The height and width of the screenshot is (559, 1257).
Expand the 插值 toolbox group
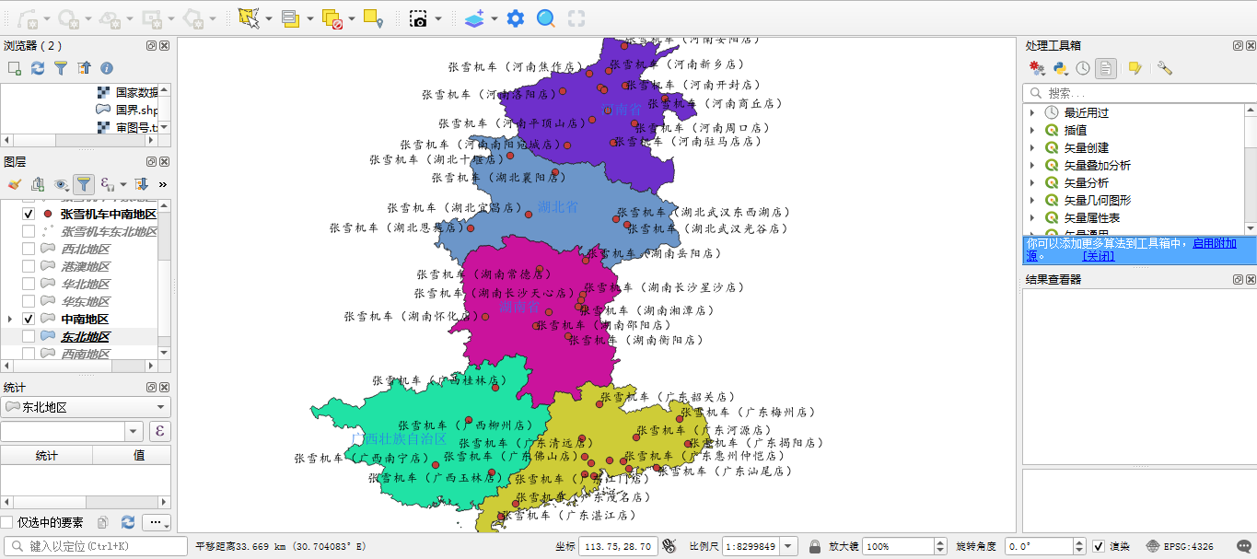1032,130
